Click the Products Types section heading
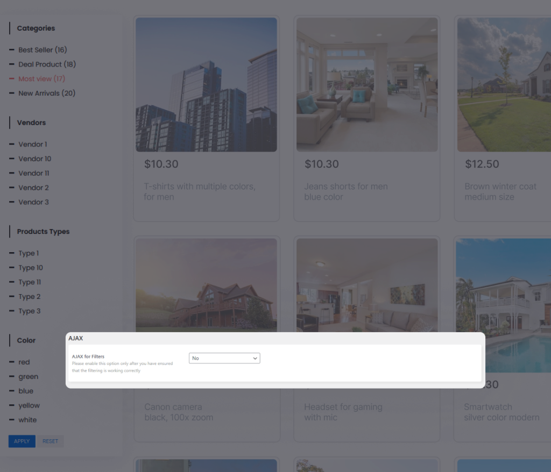Screen dimensions: 551x472 [43, 232]
